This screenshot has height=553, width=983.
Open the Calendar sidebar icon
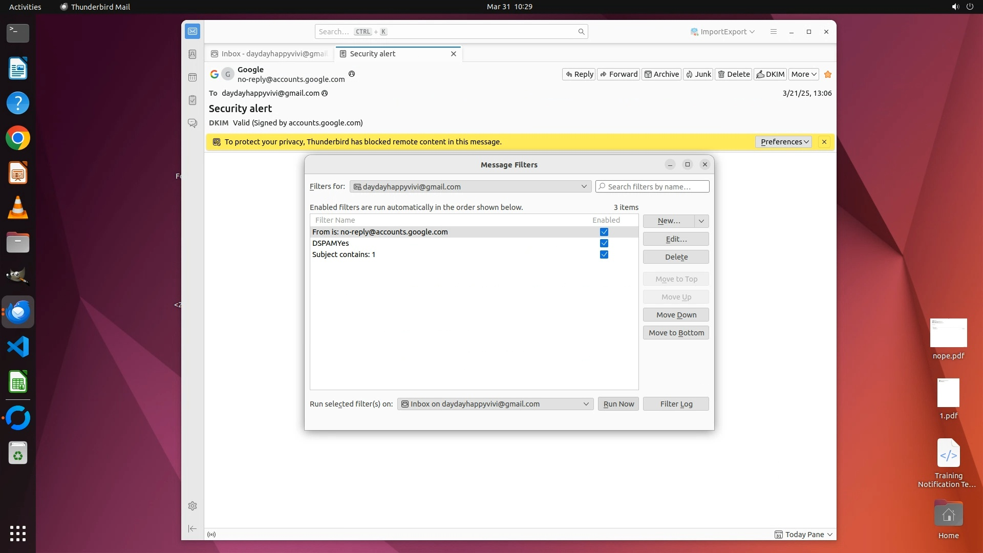[193, 77]
